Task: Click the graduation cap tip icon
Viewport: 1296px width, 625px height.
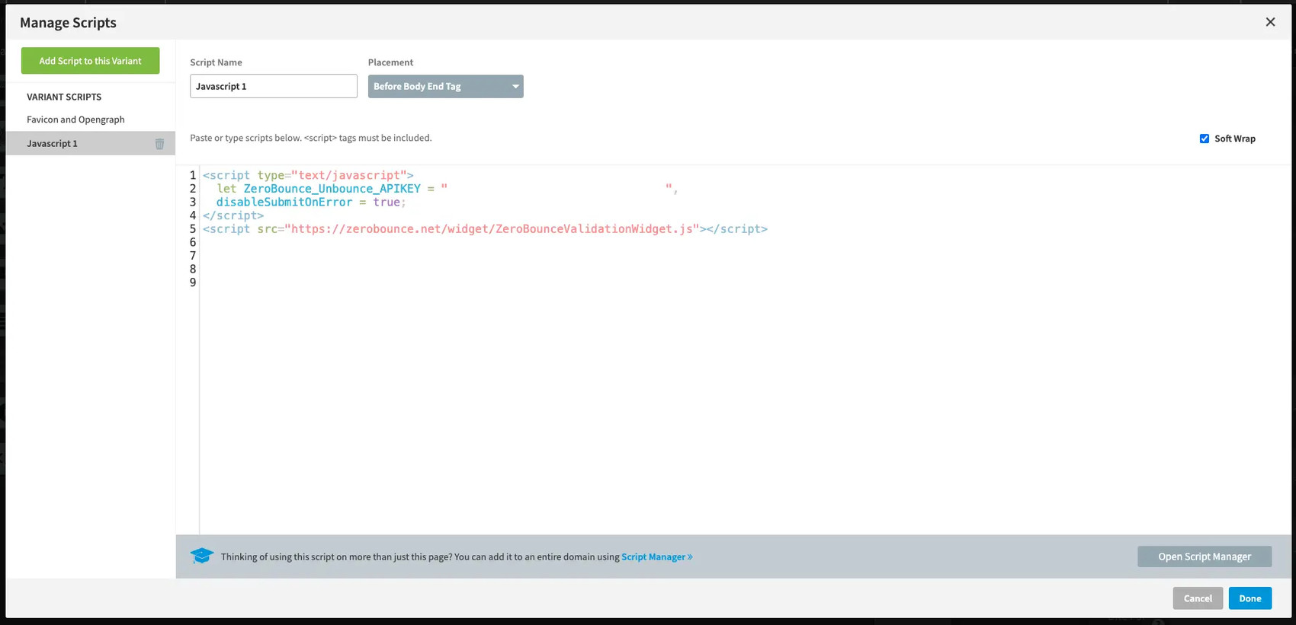Action: pyautogui.click(x=202, y=556)
